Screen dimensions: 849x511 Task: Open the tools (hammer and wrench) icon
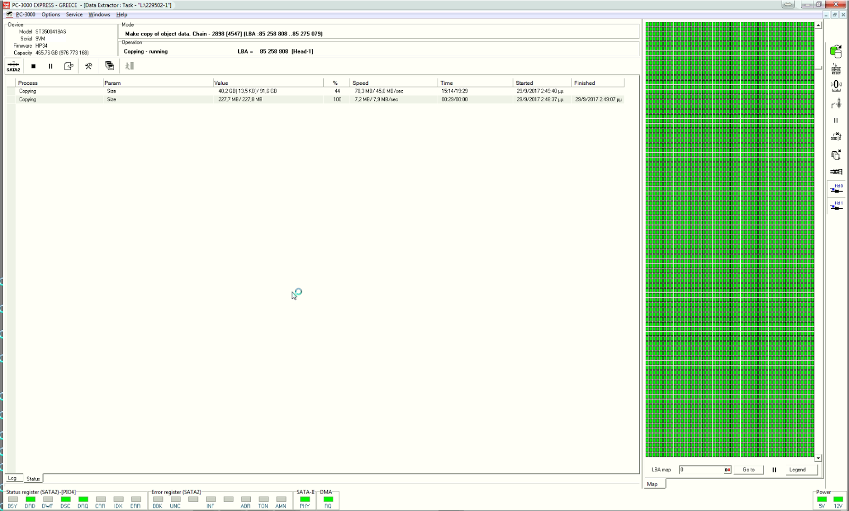point(89,66)
